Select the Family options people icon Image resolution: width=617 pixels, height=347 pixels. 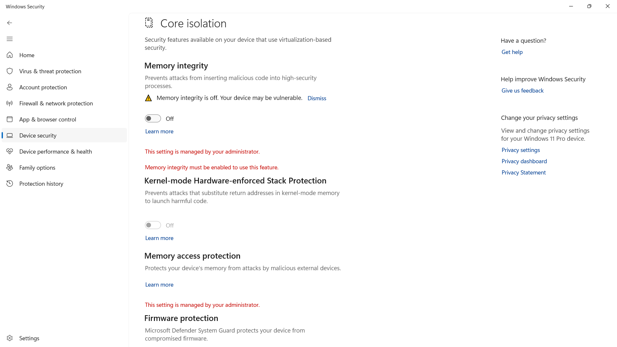pos(10,167)
